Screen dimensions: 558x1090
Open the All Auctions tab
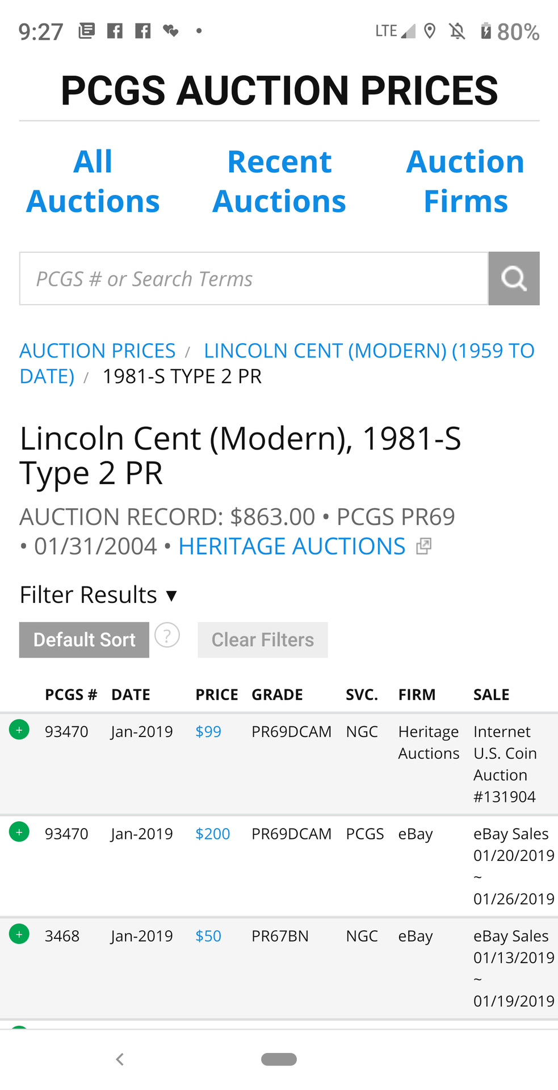click(93, 181)
